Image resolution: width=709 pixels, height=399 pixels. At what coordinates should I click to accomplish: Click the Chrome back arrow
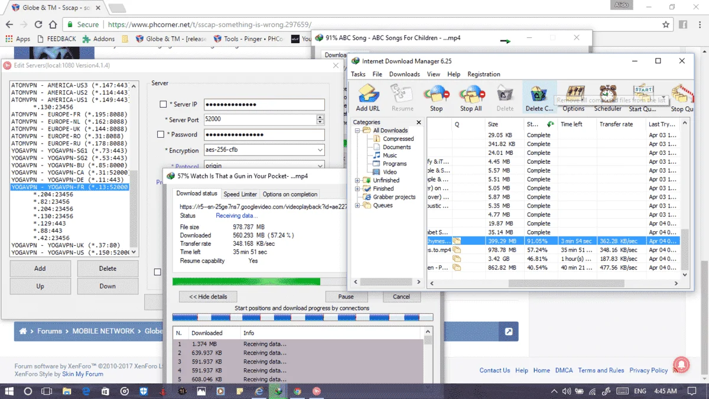pyautogui.click(x=9, y=25)
